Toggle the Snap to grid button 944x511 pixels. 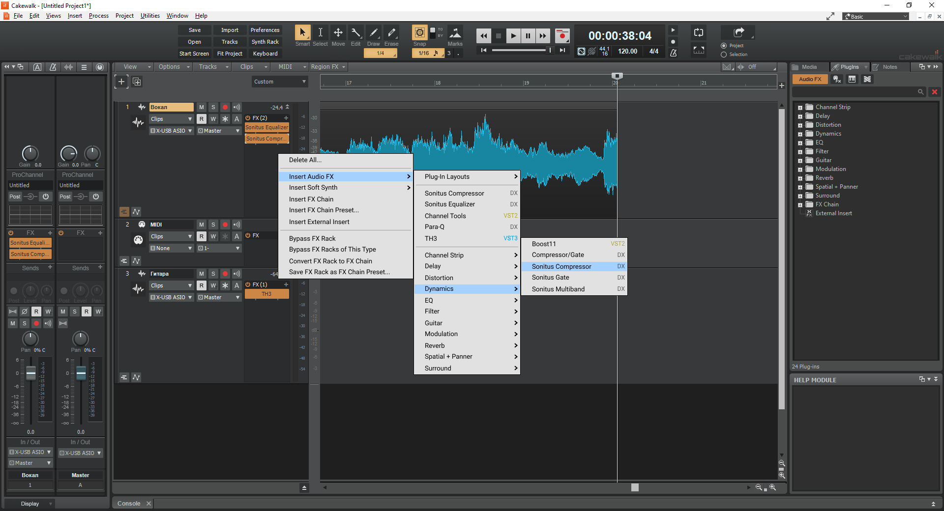coord(420,33)
